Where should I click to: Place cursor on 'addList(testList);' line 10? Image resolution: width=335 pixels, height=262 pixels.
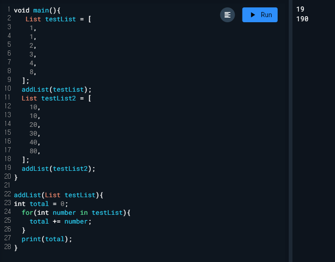[x=56, y=89]
